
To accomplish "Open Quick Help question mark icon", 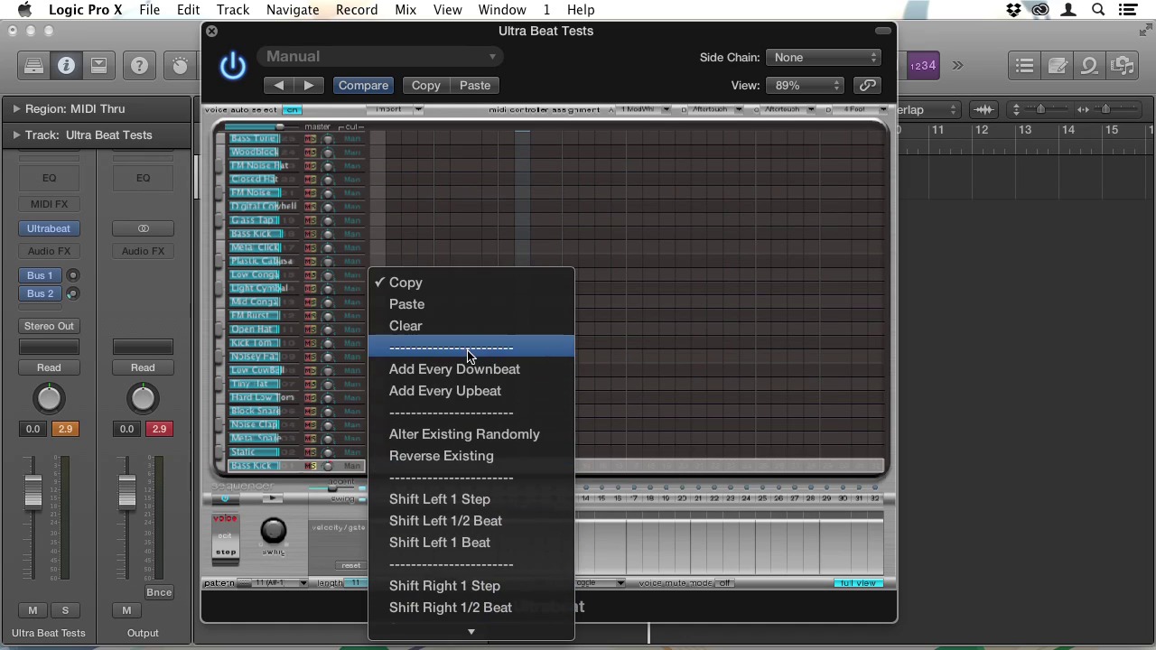I will [x=139, y=65].
